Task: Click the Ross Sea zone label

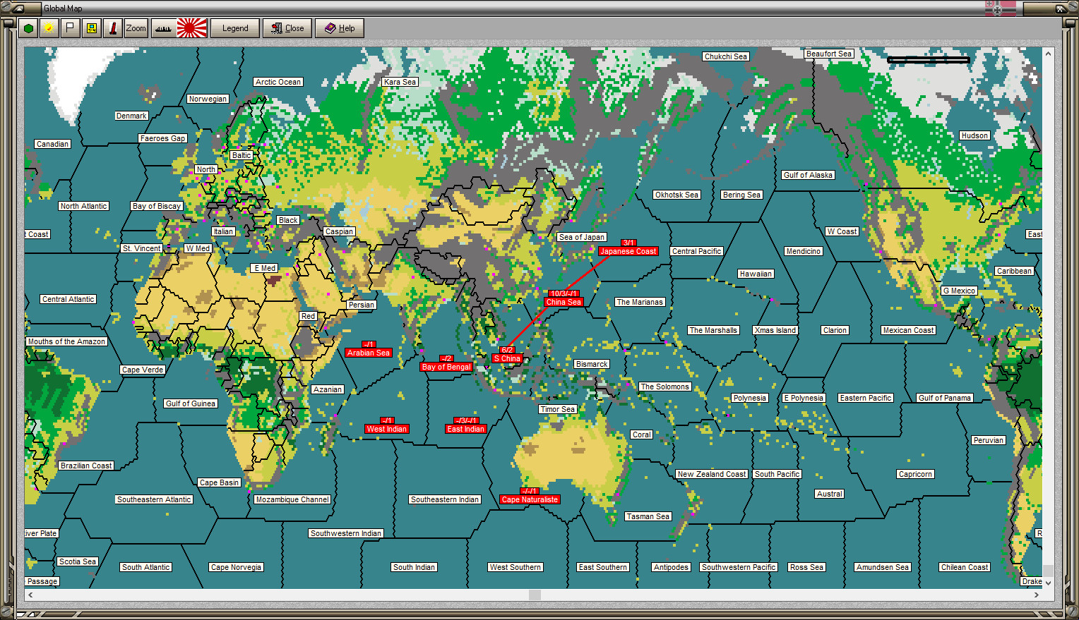Action: pyautogui.click(x=806, y=567)
